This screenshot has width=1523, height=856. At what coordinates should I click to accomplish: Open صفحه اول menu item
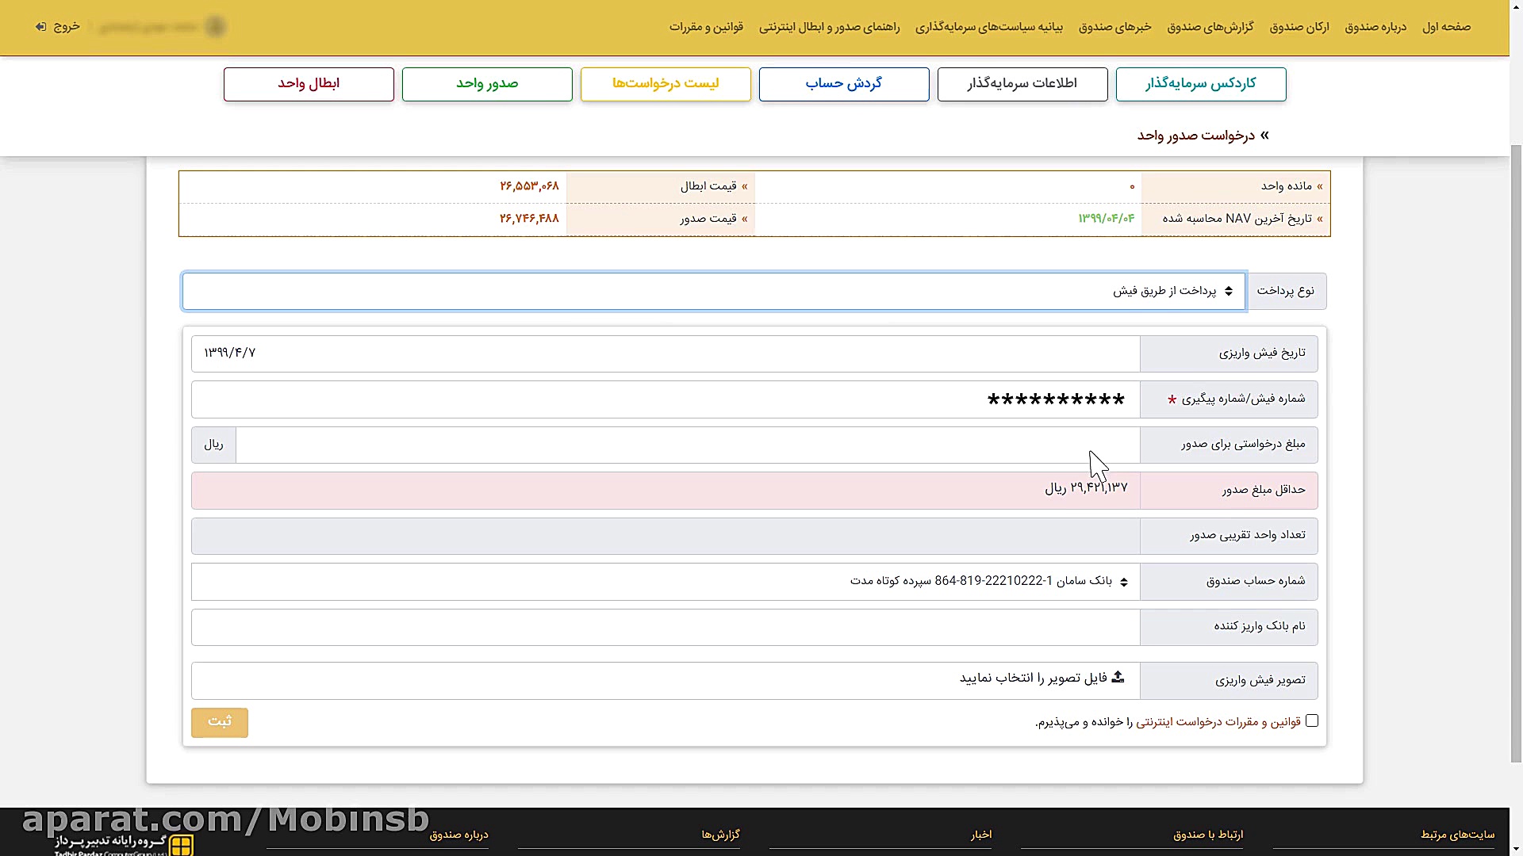tap(1446, 27)
